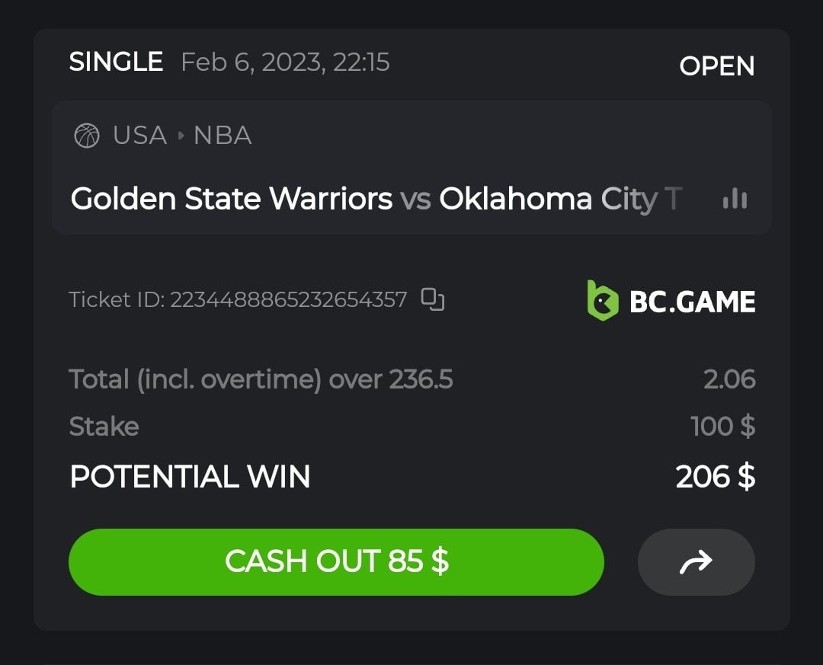823x665 pixels.
Task: Share bet slip via arrow button
Action: 696,562
